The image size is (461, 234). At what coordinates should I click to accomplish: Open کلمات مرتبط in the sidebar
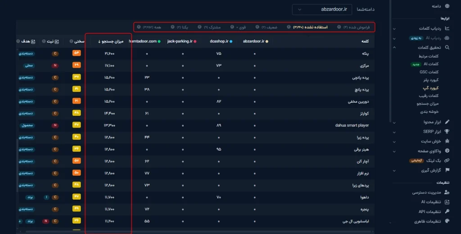click(x=429, y=56)
